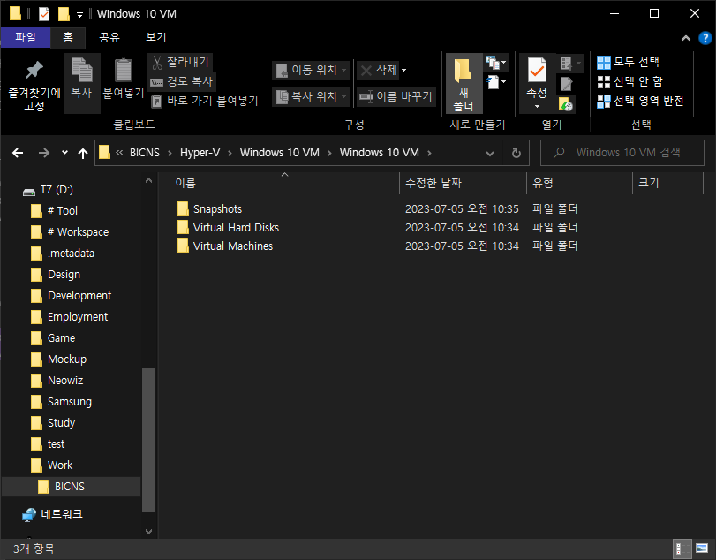Click the Rename (이름 바꾸기) button
The width and height of the screenshot is (716, 560).
pos(396,96)
